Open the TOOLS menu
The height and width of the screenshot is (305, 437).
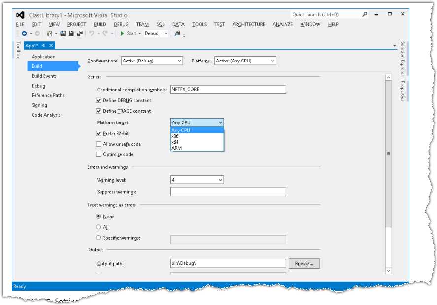tap(200, 24)
